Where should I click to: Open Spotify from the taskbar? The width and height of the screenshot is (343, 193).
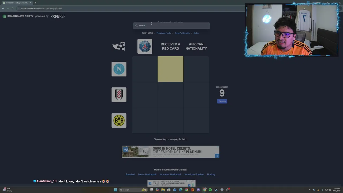pos(210,190)
